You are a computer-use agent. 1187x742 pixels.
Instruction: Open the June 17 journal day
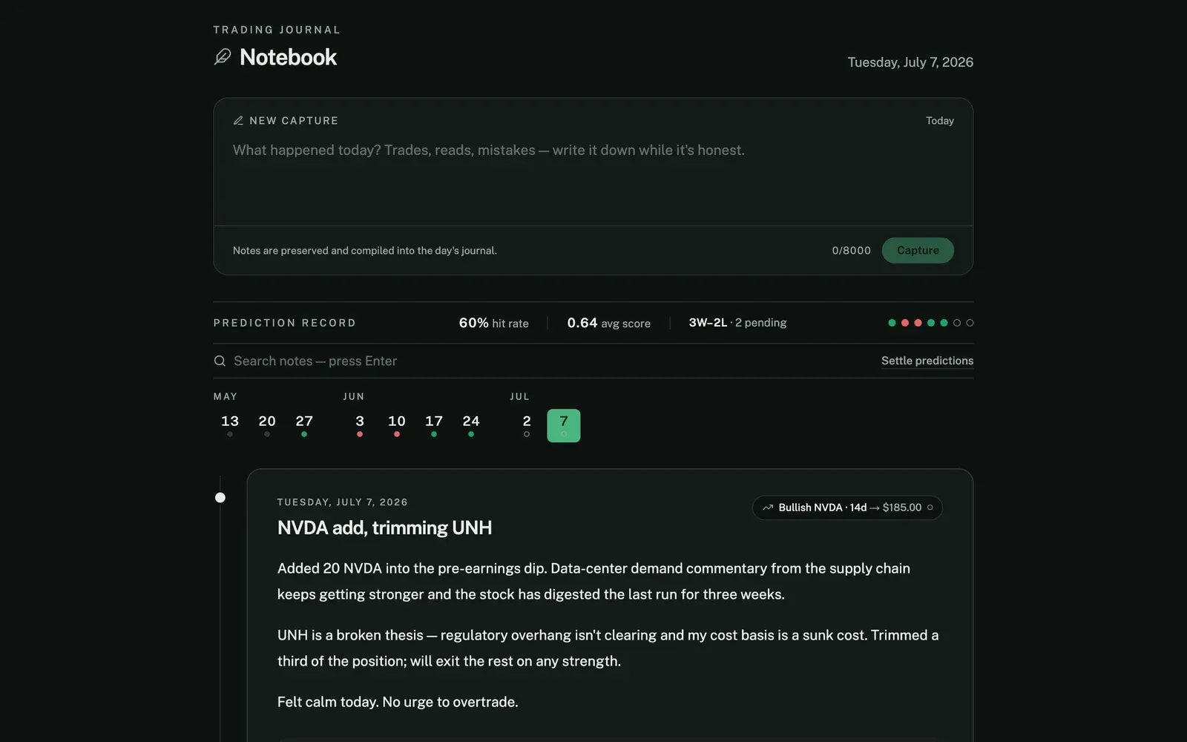pos(434,425)
